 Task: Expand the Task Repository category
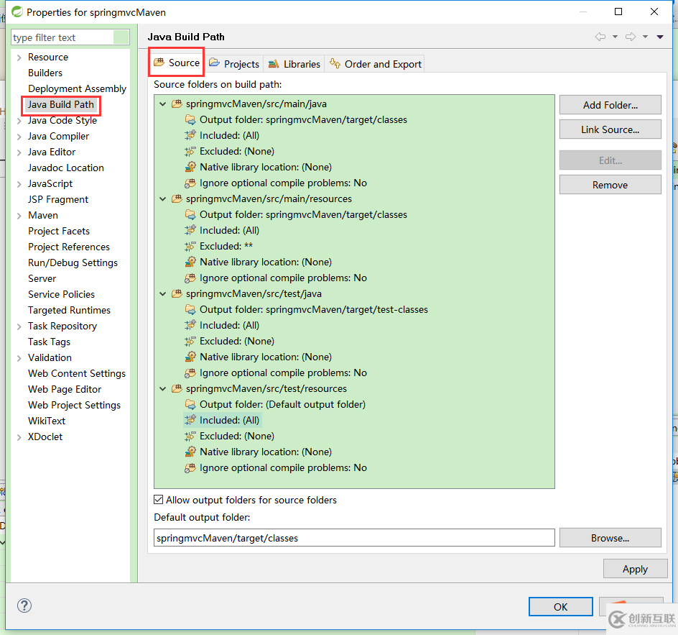19,326
